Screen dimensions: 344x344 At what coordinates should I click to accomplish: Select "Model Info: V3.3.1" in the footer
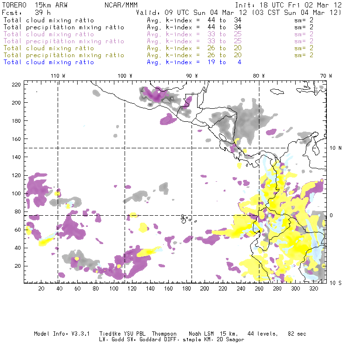coord(62,334)
